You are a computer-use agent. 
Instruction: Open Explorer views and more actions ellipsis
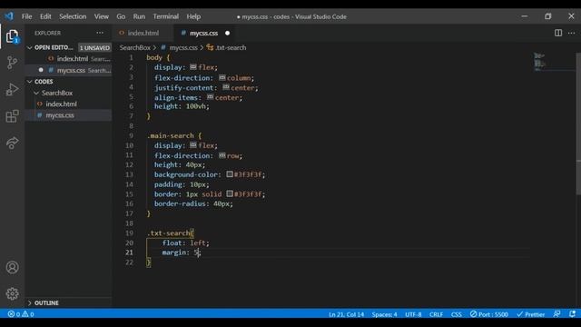pyautogui.click(x=100, y=33)
